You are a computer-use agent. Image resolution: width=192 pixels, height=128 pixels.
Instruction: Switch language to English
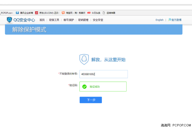tap(159, 20)
